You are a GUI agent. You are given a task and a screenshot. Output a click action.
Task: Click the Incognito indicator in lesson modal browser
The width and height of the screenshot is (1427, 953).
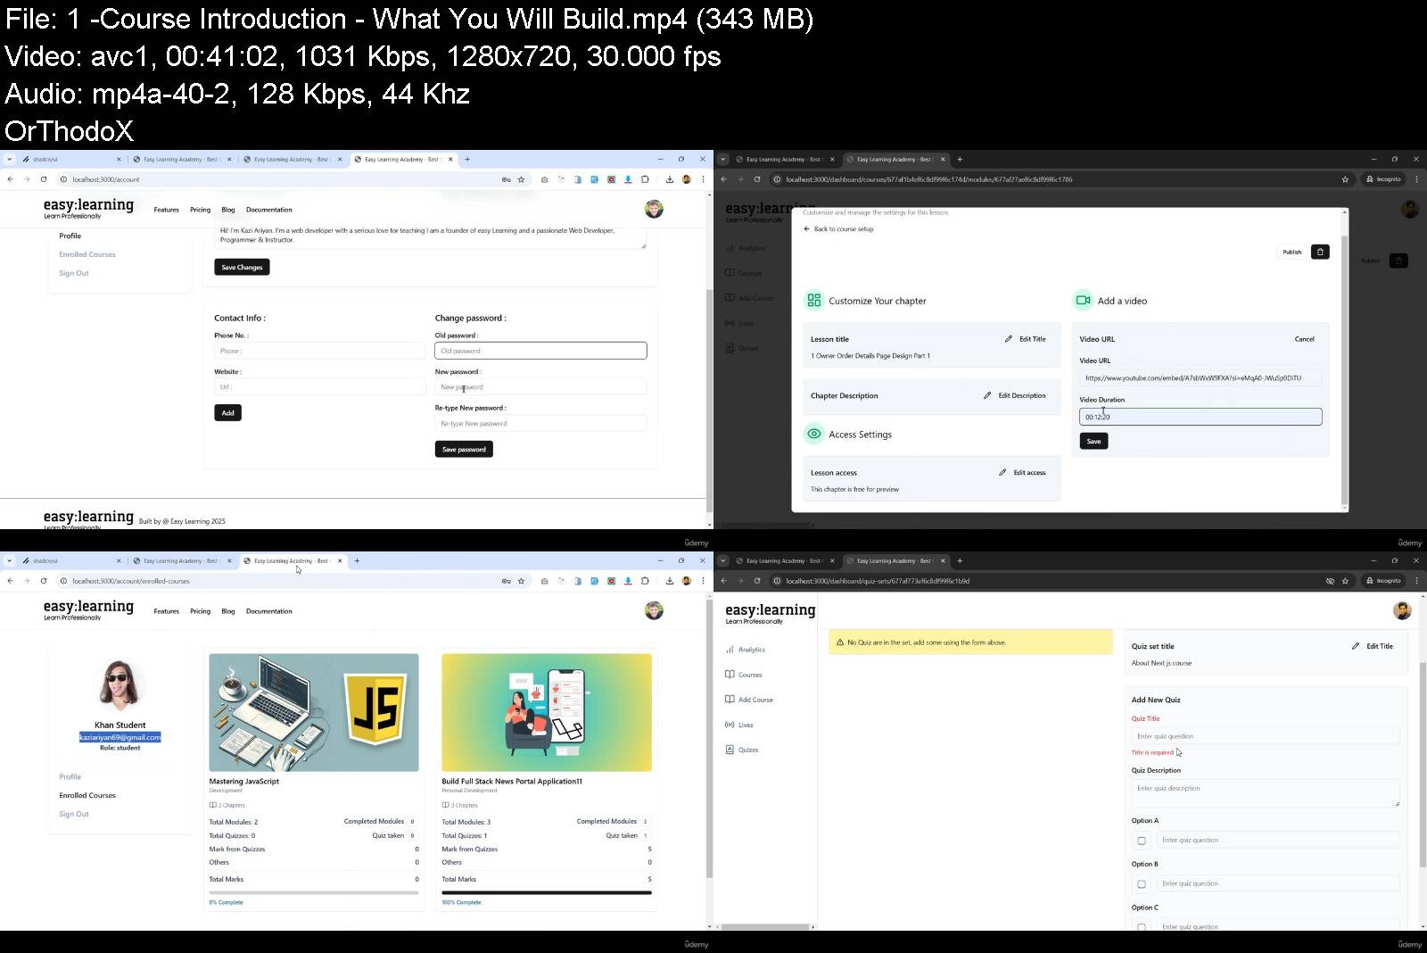coord(1383,179)
